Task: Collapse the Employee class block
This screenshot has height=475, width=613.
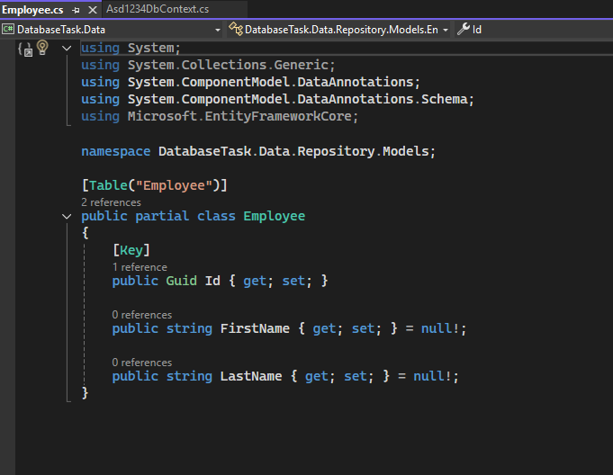Action: click(67, 217)
